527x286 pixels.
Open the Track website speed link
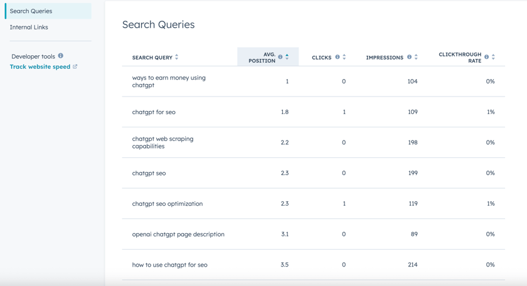click(x=40, y=66)
